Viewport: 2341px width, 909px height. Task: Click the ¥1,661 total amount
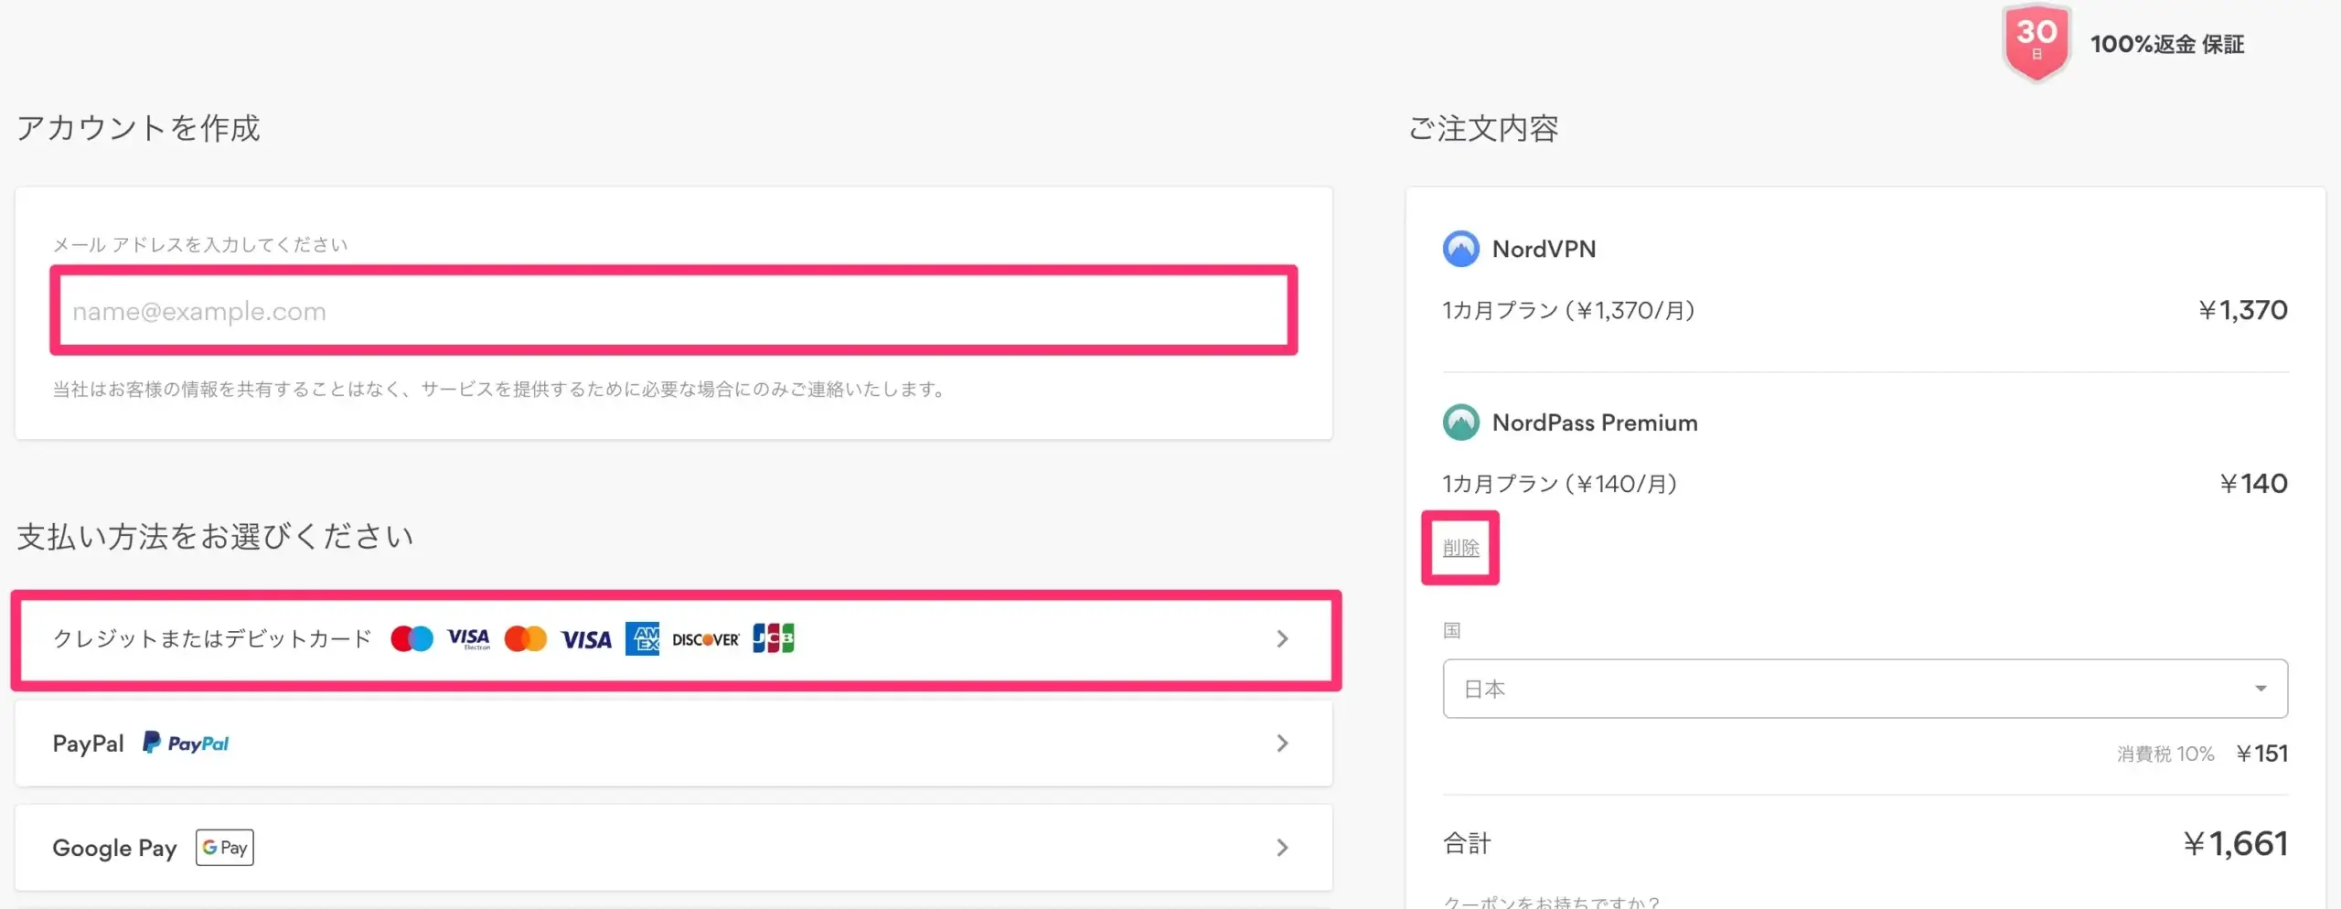pos(2236,843)
